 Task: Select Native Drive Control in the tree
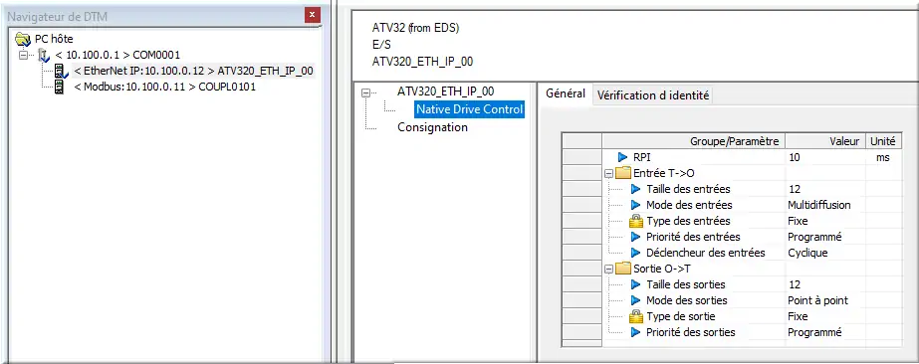(x=469, y=109)
